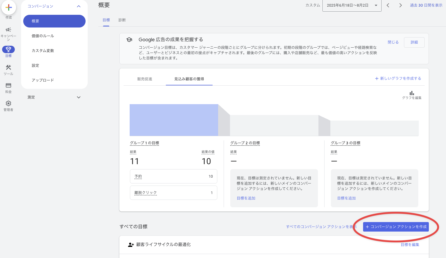Click the colorful plus Create icon
446x258 pixels.
point(9,8)
